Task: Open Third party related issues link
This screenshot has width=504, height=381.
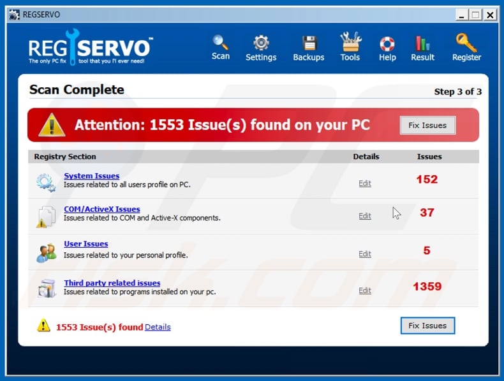Action: click(x=112, y=283)
